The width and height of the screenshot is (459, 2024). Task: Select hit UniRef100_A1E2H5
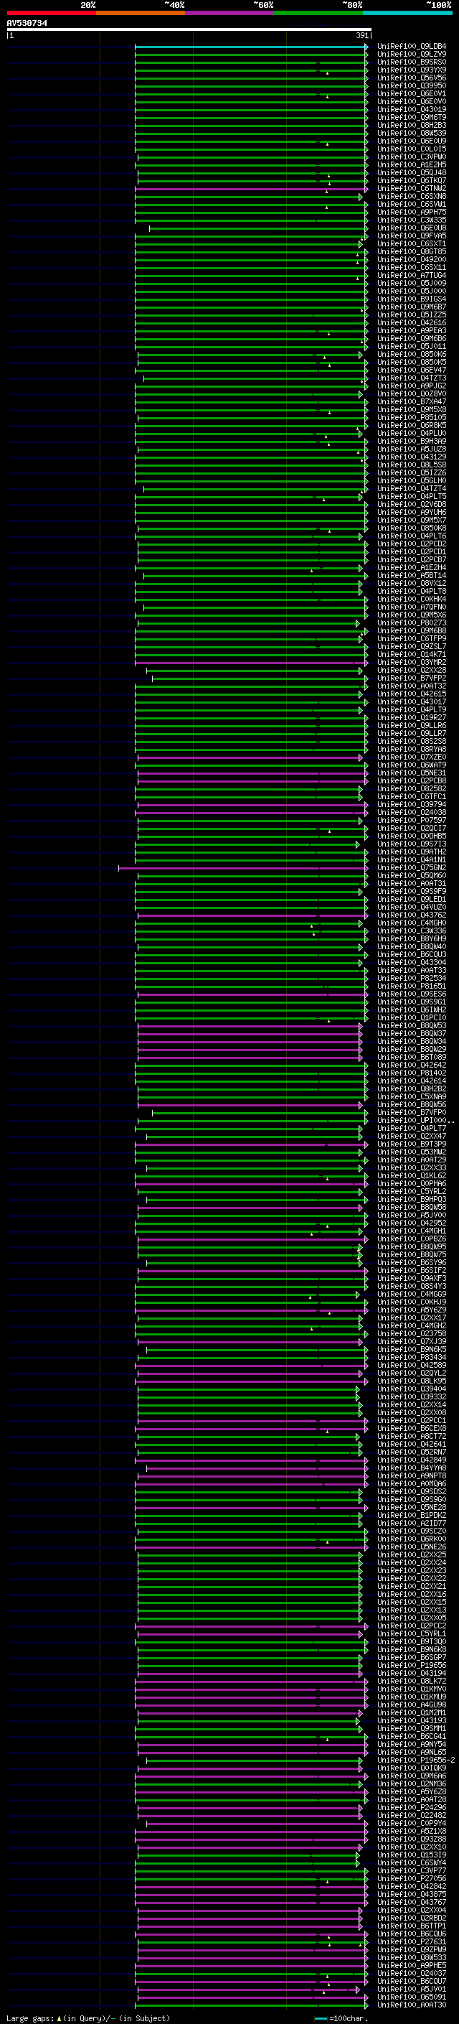412,165
